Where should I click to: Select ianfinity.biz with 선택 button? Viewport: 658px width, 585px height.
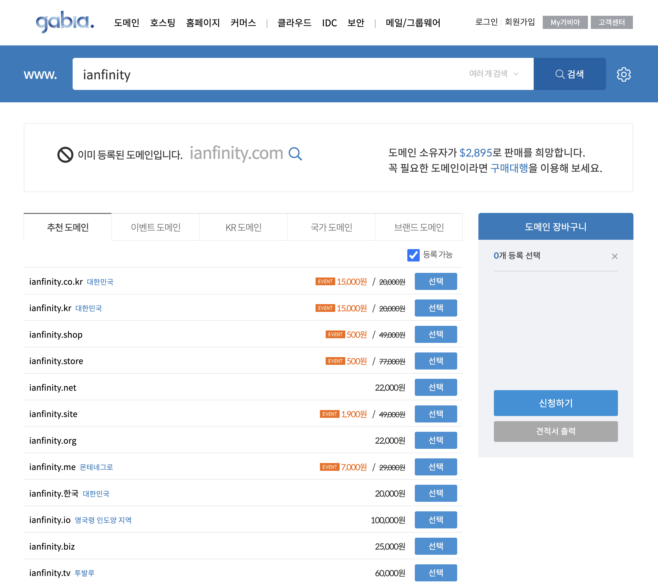[435, 546]
